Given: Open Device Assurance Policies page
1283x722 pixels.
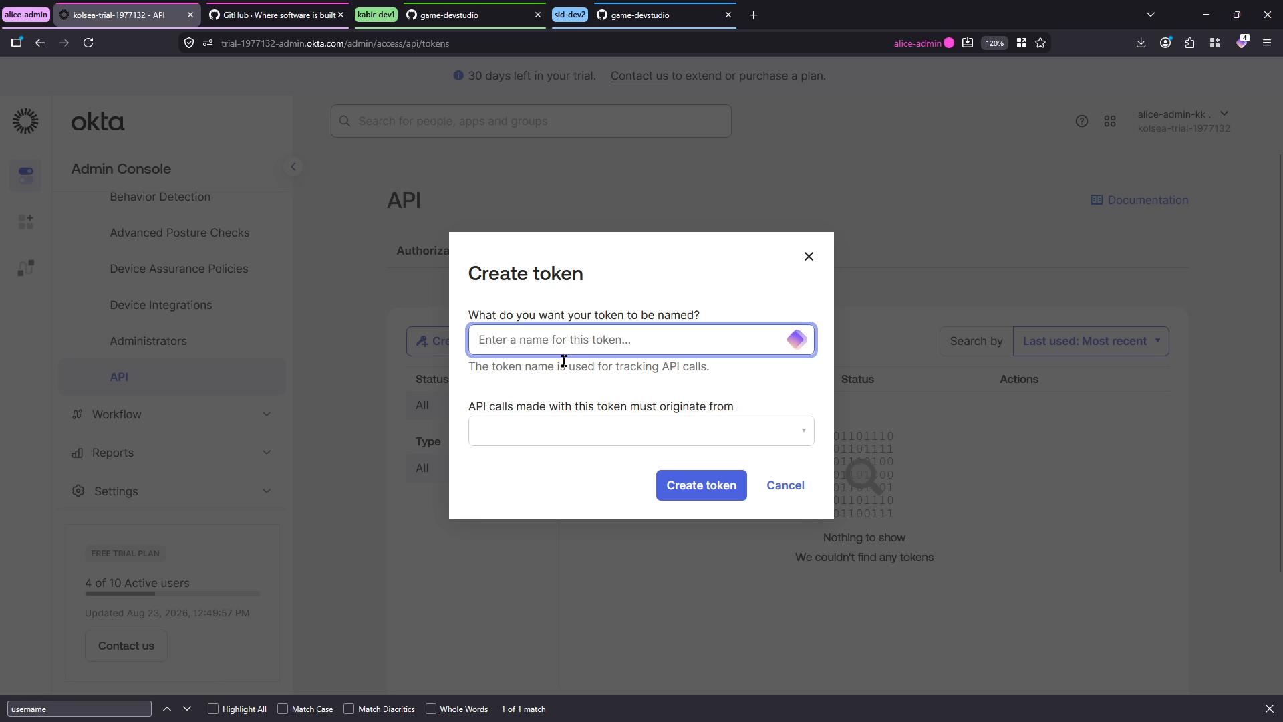Looking at the screenshot, I should (x=178, y=269).
